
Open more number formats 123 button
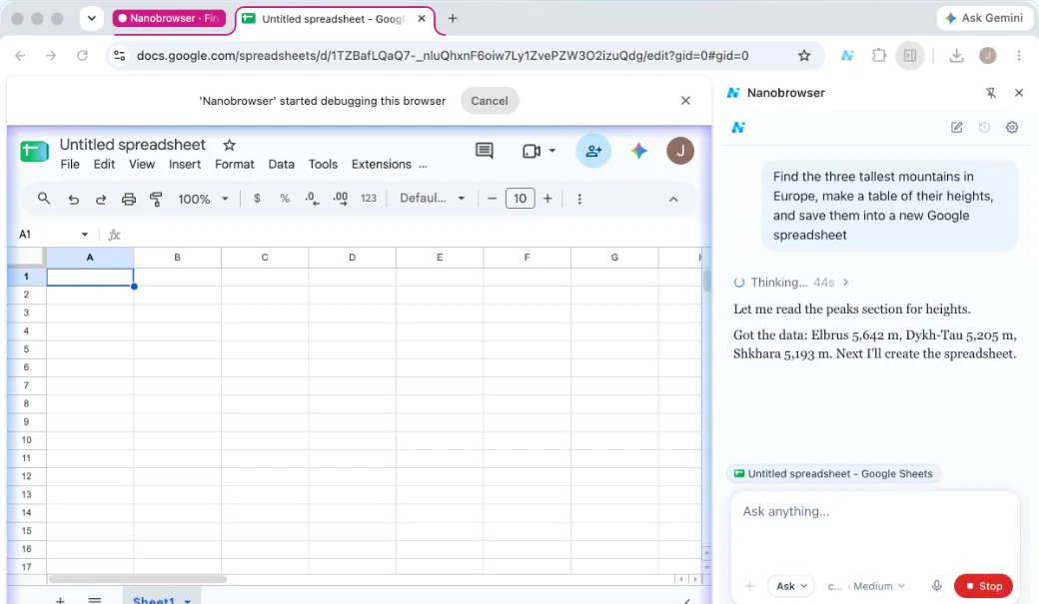(x=369, y=198)
